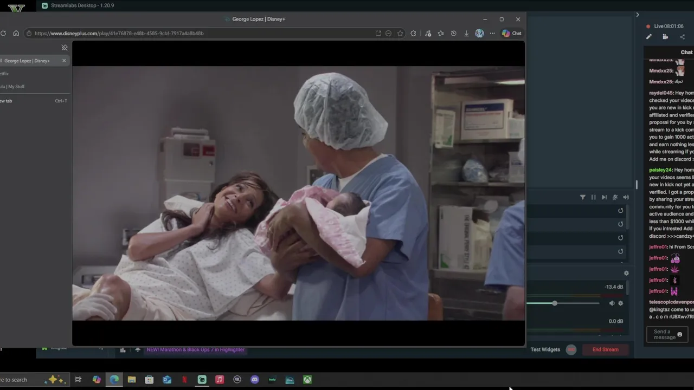Collapse Streamlabs chat panel with chevron
Viewport: 694px width, 390px height.
(638, 15)
